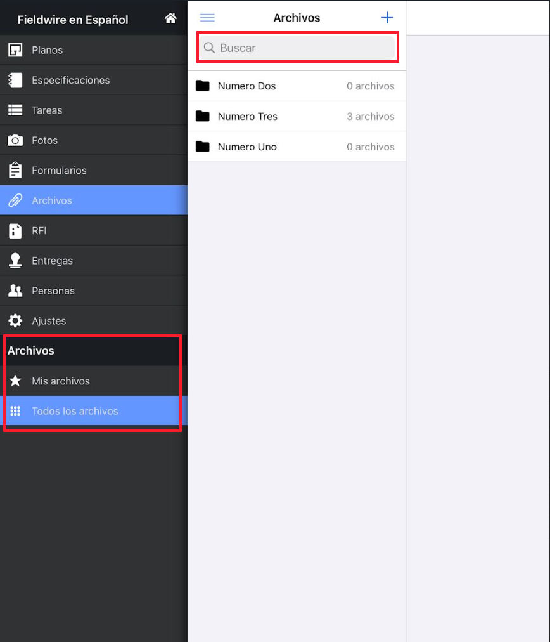
Task: Click the Tareas list icon
Action: pyautogui.click(x=15, y=110)
